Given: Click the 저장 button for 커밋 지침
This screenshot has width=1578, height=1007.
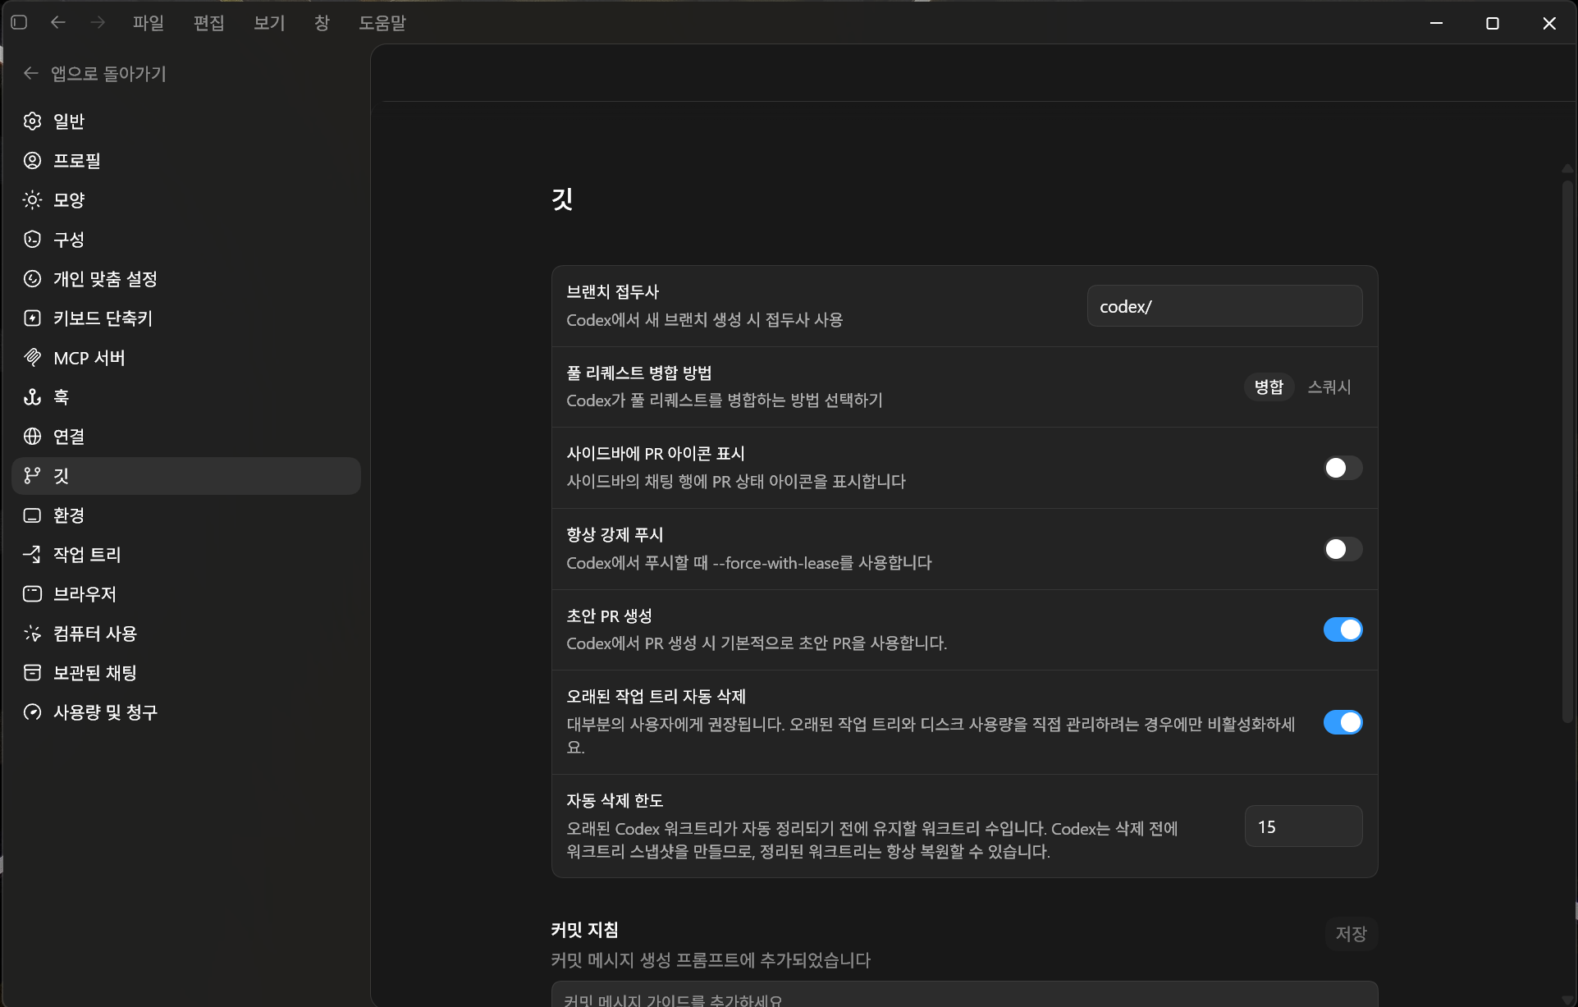Looking at the screenshot, I should click(x=1351, y=934).
